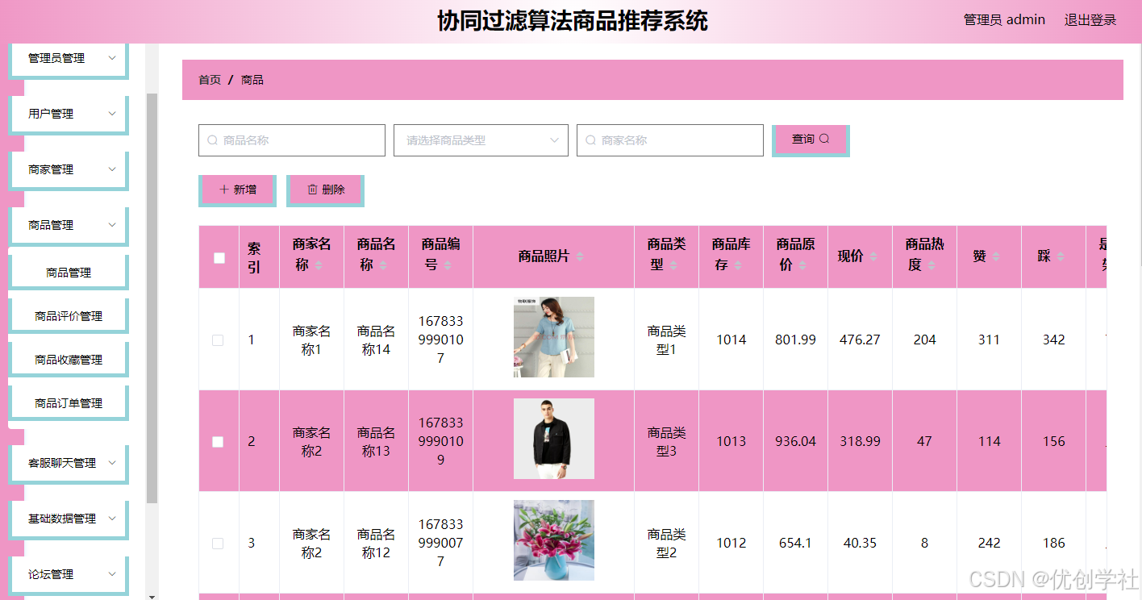Sort by 商品名称 column sort arrows
This screenshot has width=1142, height=600.
point(383,265)
